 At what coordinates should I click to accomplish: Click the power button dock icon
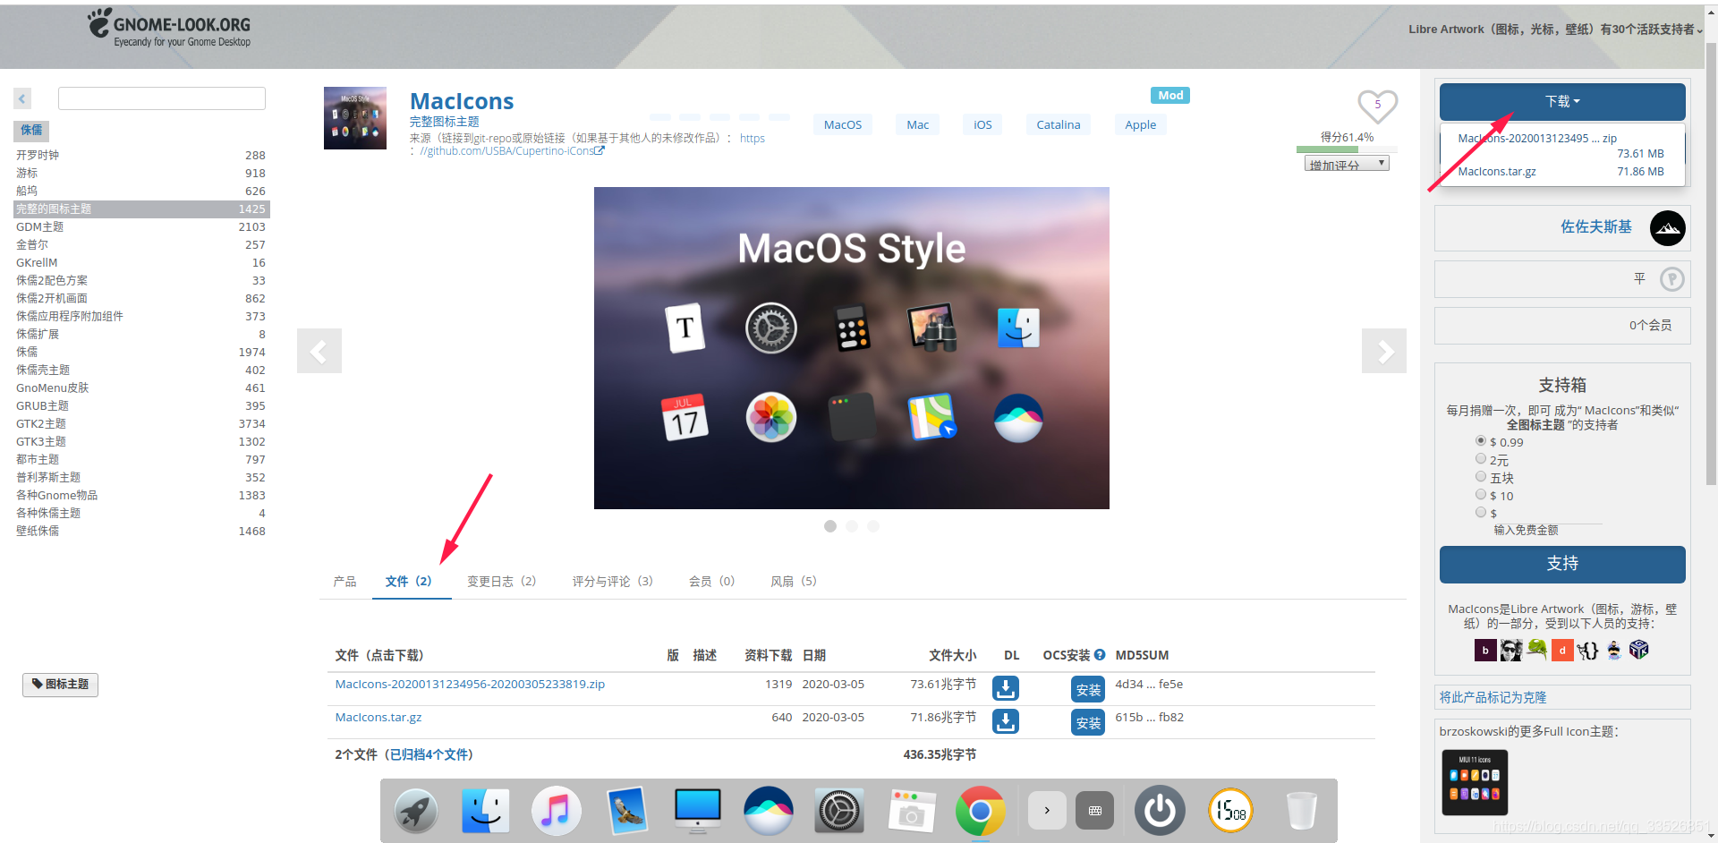[1160, 811]
